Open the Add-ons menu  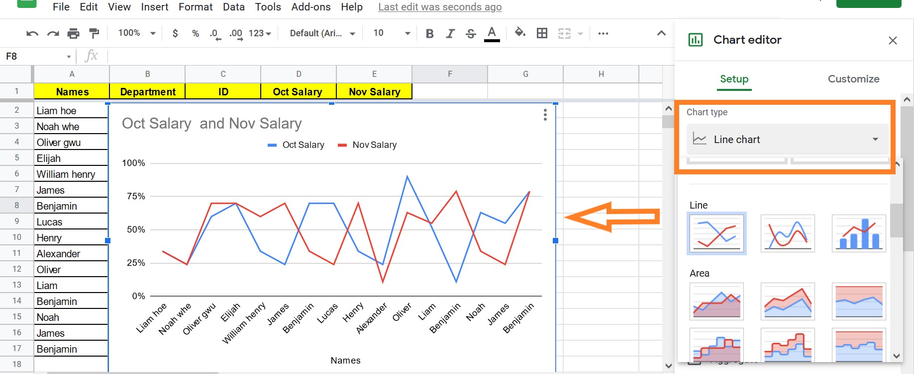click(311, 7)
